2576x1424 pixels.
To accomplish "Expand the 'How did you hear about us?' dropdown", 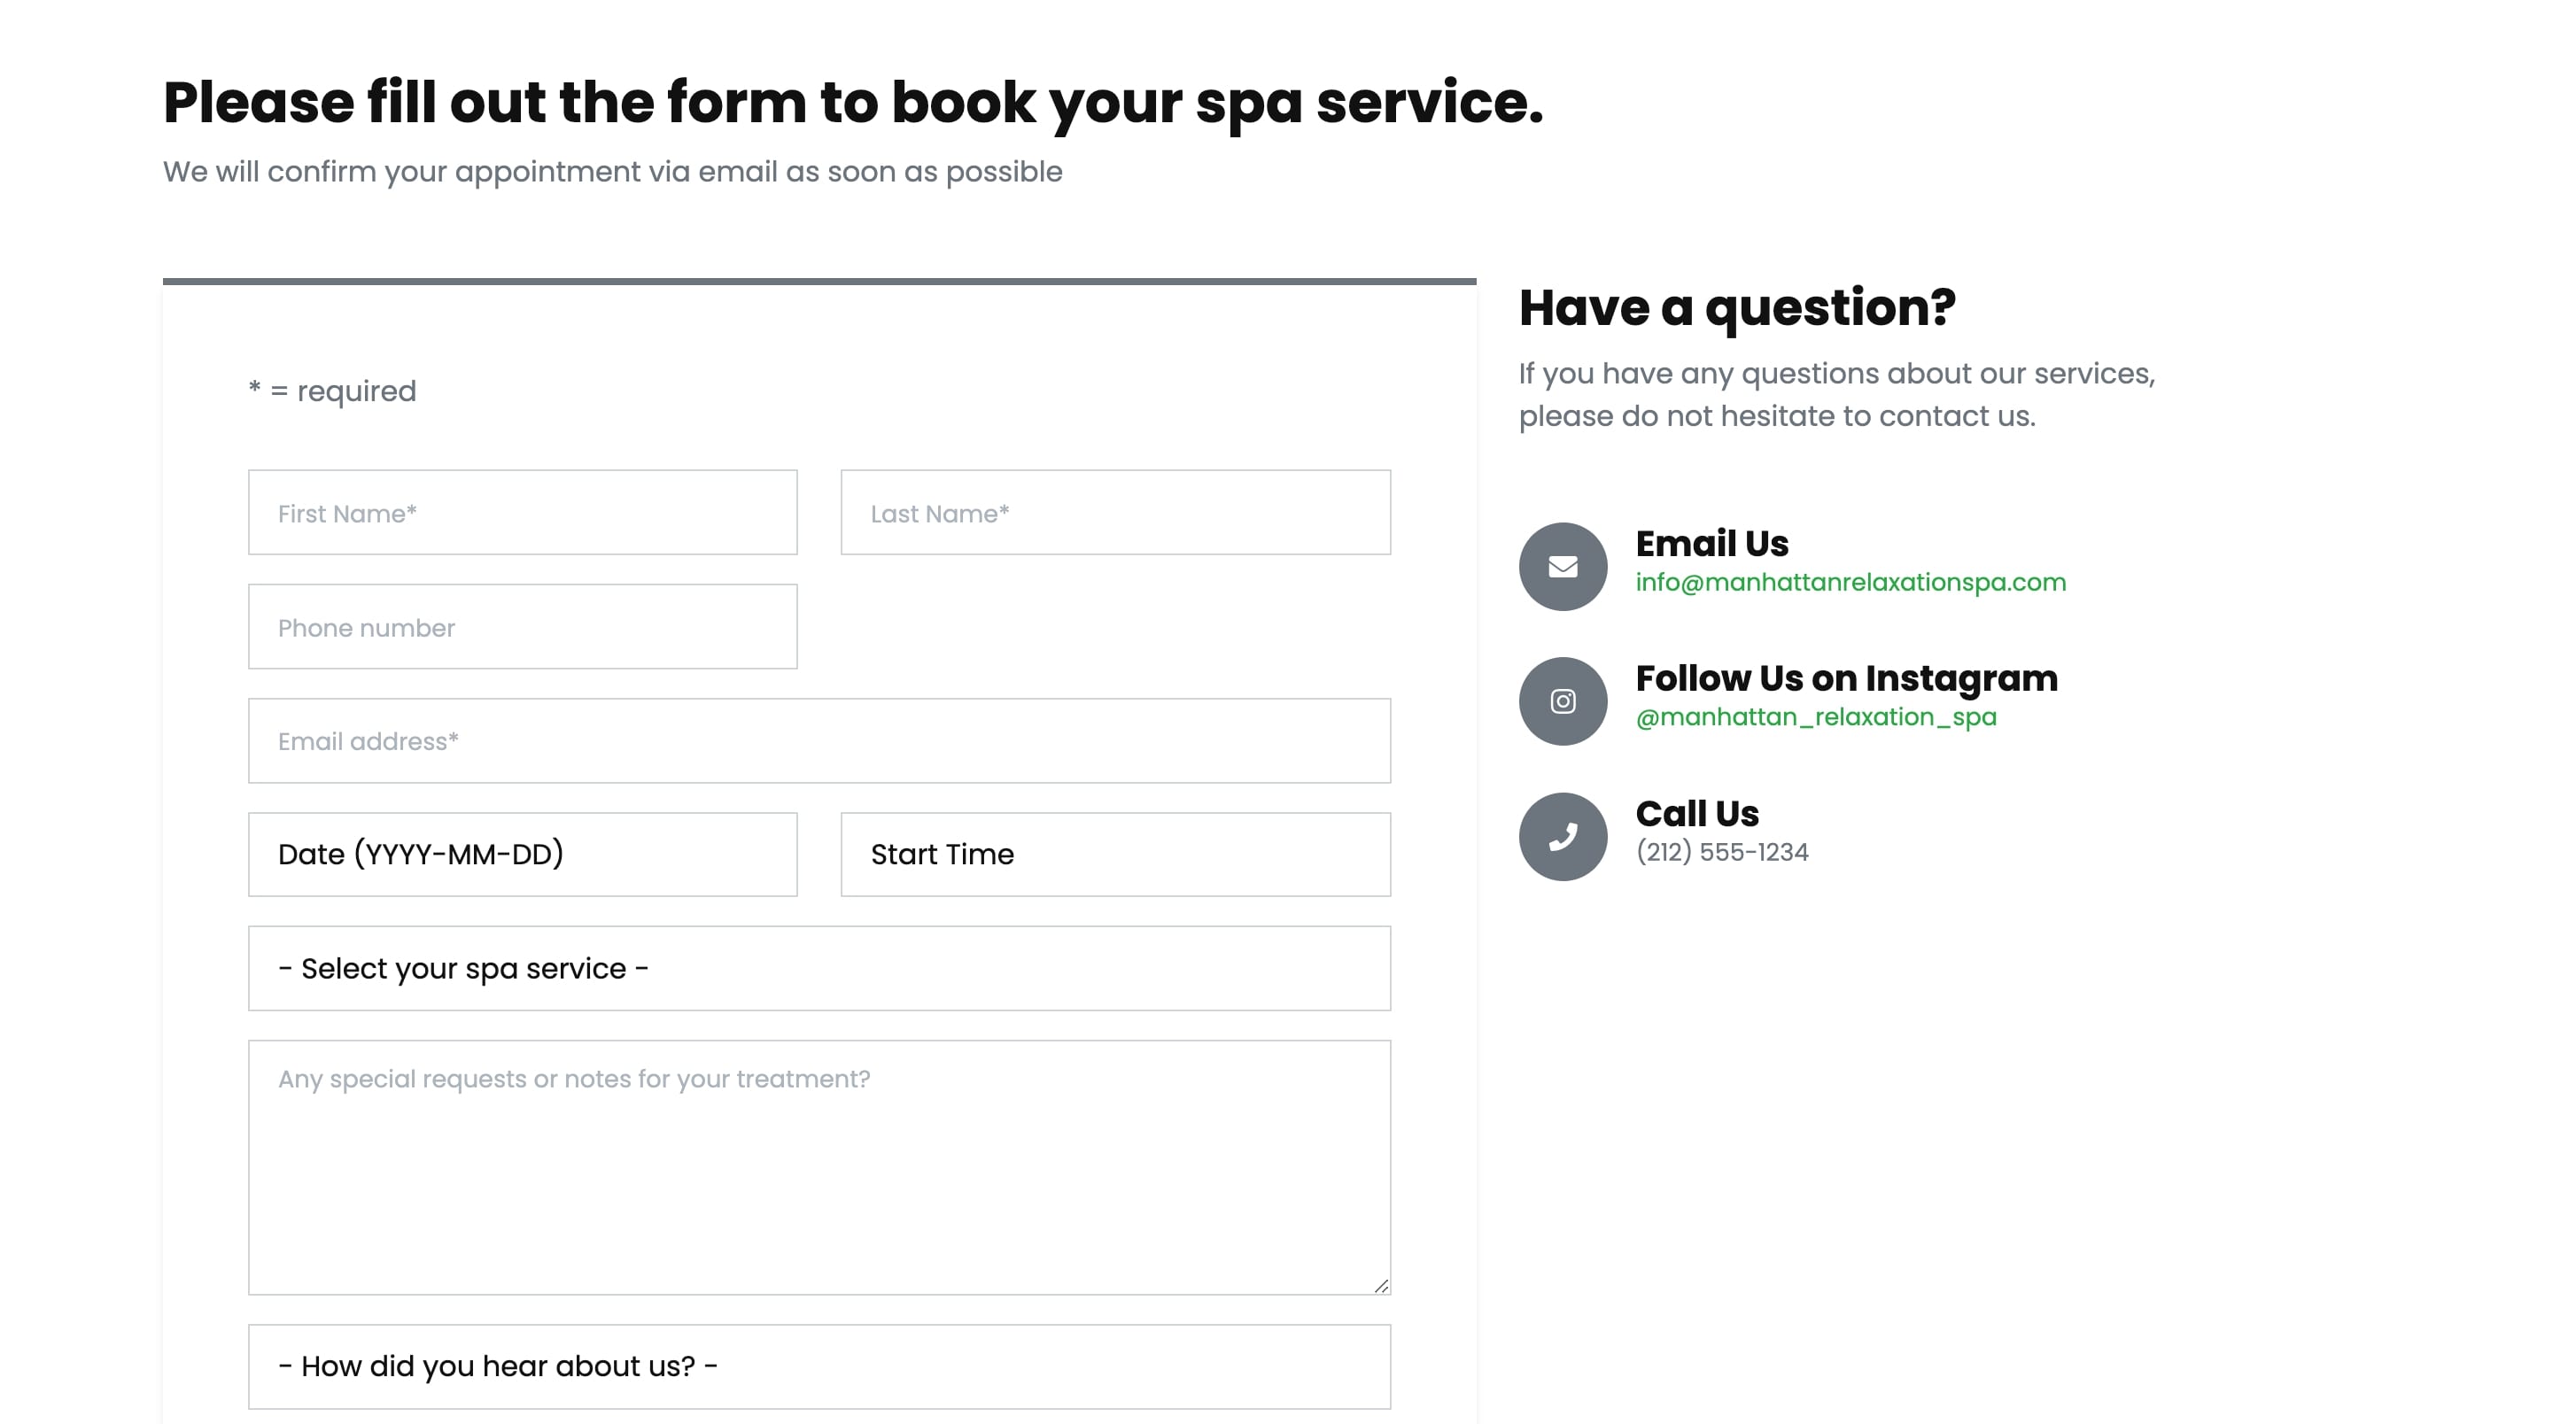I will pos(819,1366).
